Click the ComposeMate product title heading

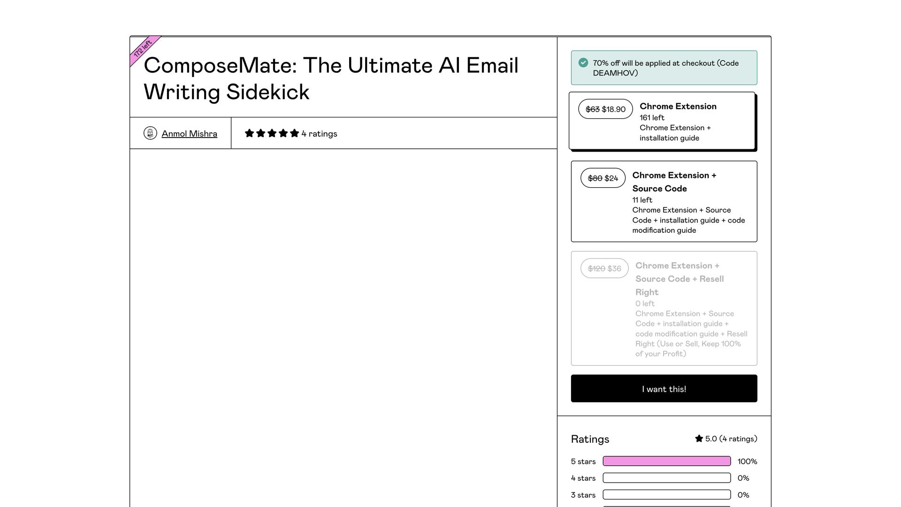click(x=331, y=78)
